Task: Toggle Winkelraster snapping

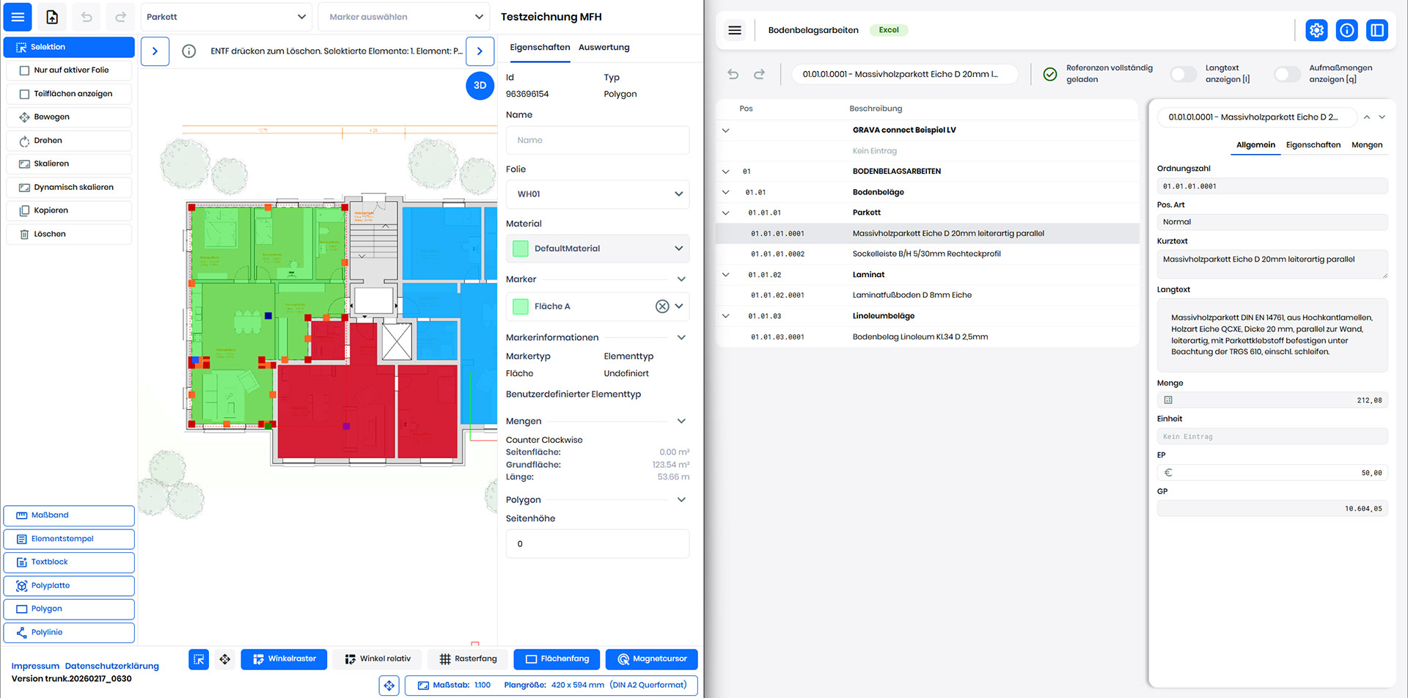Action: (285, 659)
